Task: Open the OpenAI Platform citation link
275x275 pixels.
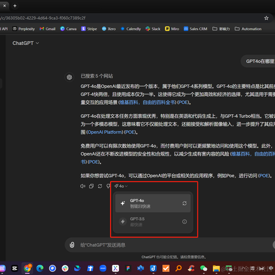Action: coord(105,132)
